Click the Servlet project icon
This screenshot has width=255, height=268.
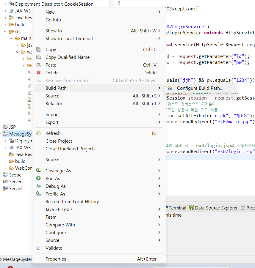(5, 188)
